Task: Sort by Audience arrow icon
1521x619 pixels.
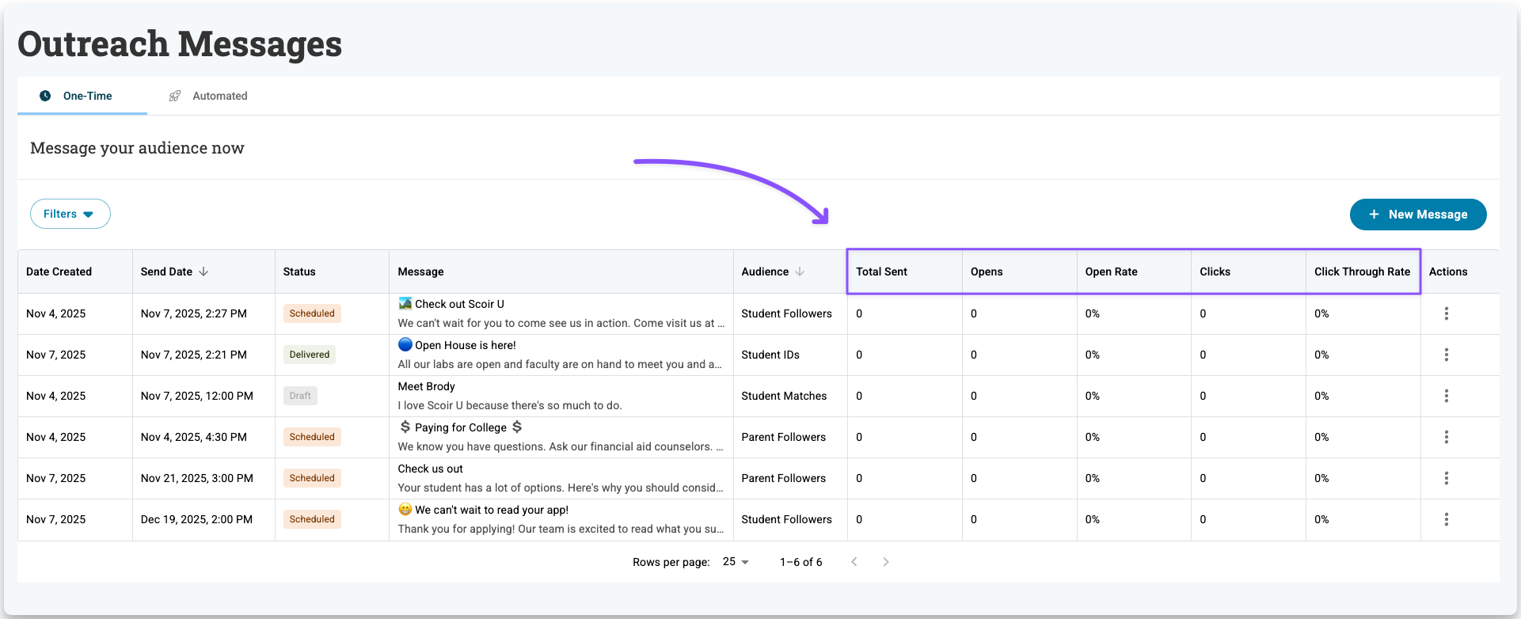Action: point(800,272)
